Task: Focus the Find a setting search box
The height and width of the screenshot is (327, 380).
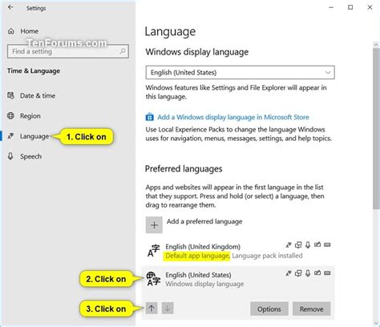Action: pos(68,51)
